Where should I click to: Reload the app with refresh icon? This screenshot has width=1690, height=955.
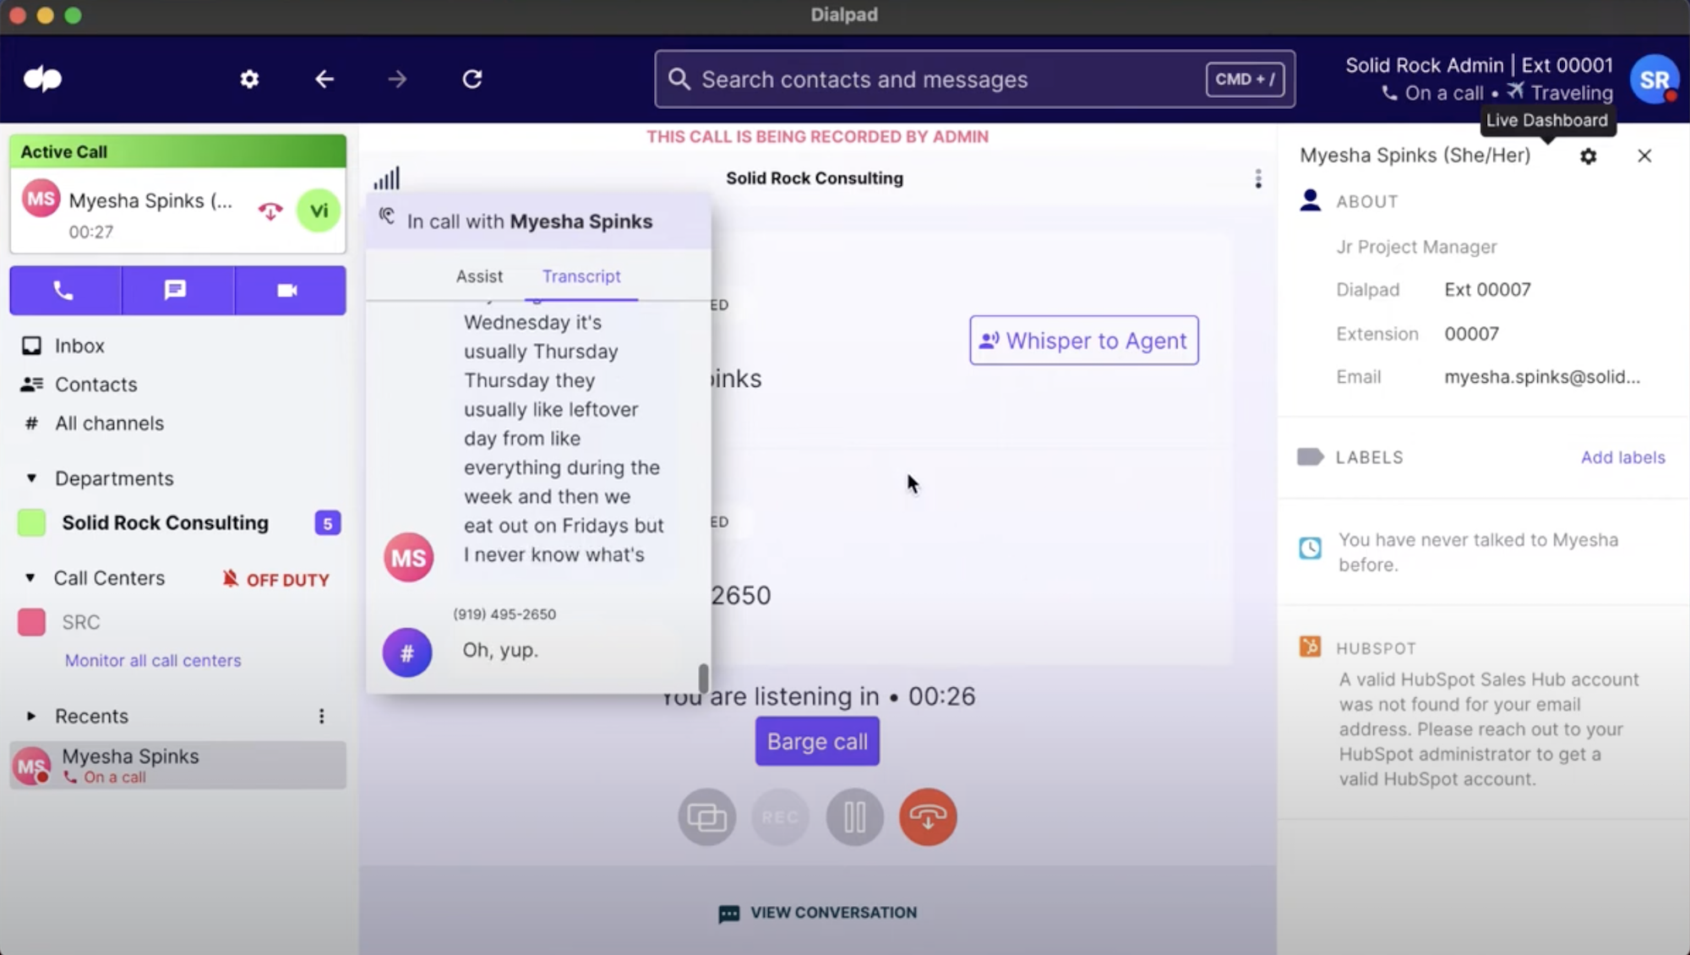click(x=472, y=79)
